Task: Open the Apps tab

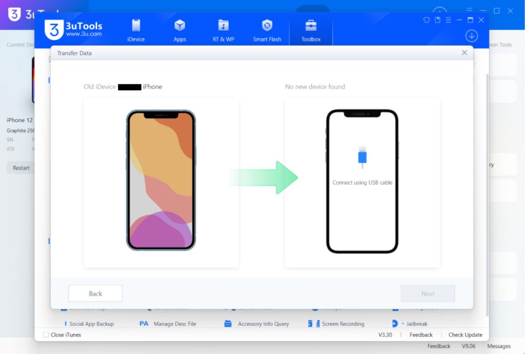Action: click(179, 31)
